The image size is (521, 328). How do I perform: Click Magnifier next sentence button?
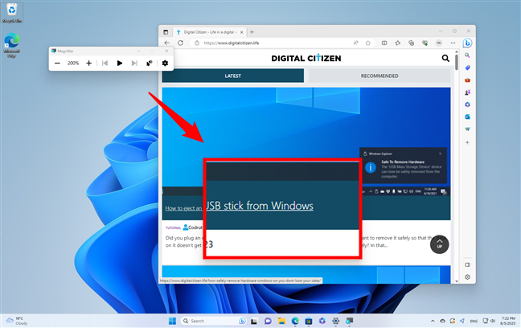(134, 64)
